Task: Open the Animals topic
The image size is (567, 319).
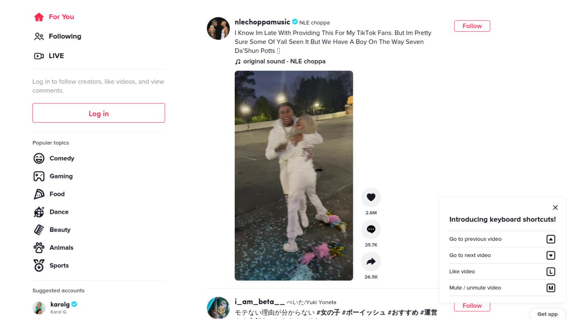Action: [x=54, y=247]
